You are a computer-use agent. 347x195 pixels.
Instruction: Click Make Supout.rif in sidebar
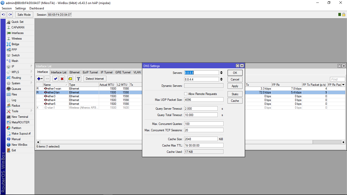20,134
